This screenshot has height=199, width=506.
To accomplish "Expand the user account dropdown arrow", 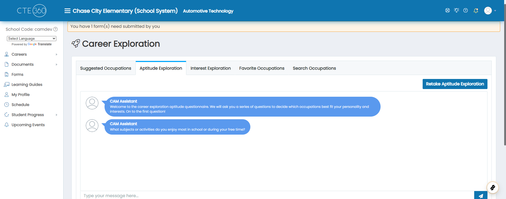I will pyautogui.click(x=495, y=11).
